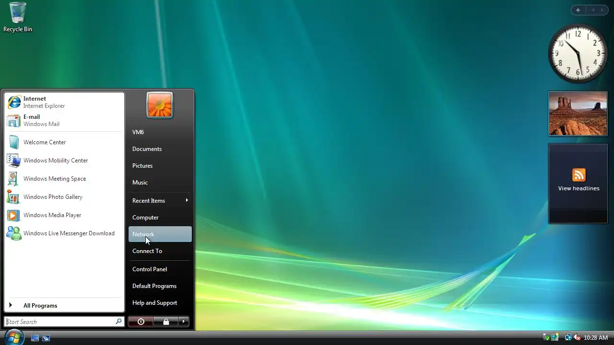The image size is (614, 345).
Task: Expand the Recent Items submenu arrow
Action: (x=187, y=200)
